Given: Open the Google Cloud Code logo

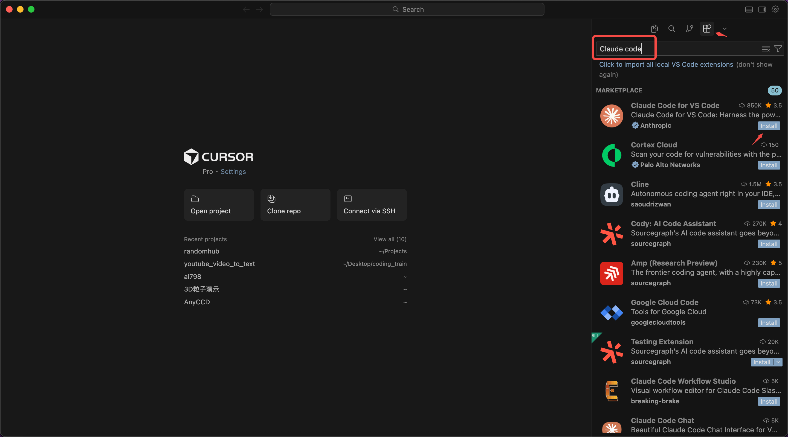Looking at the screenshot, I should (612, 313).
